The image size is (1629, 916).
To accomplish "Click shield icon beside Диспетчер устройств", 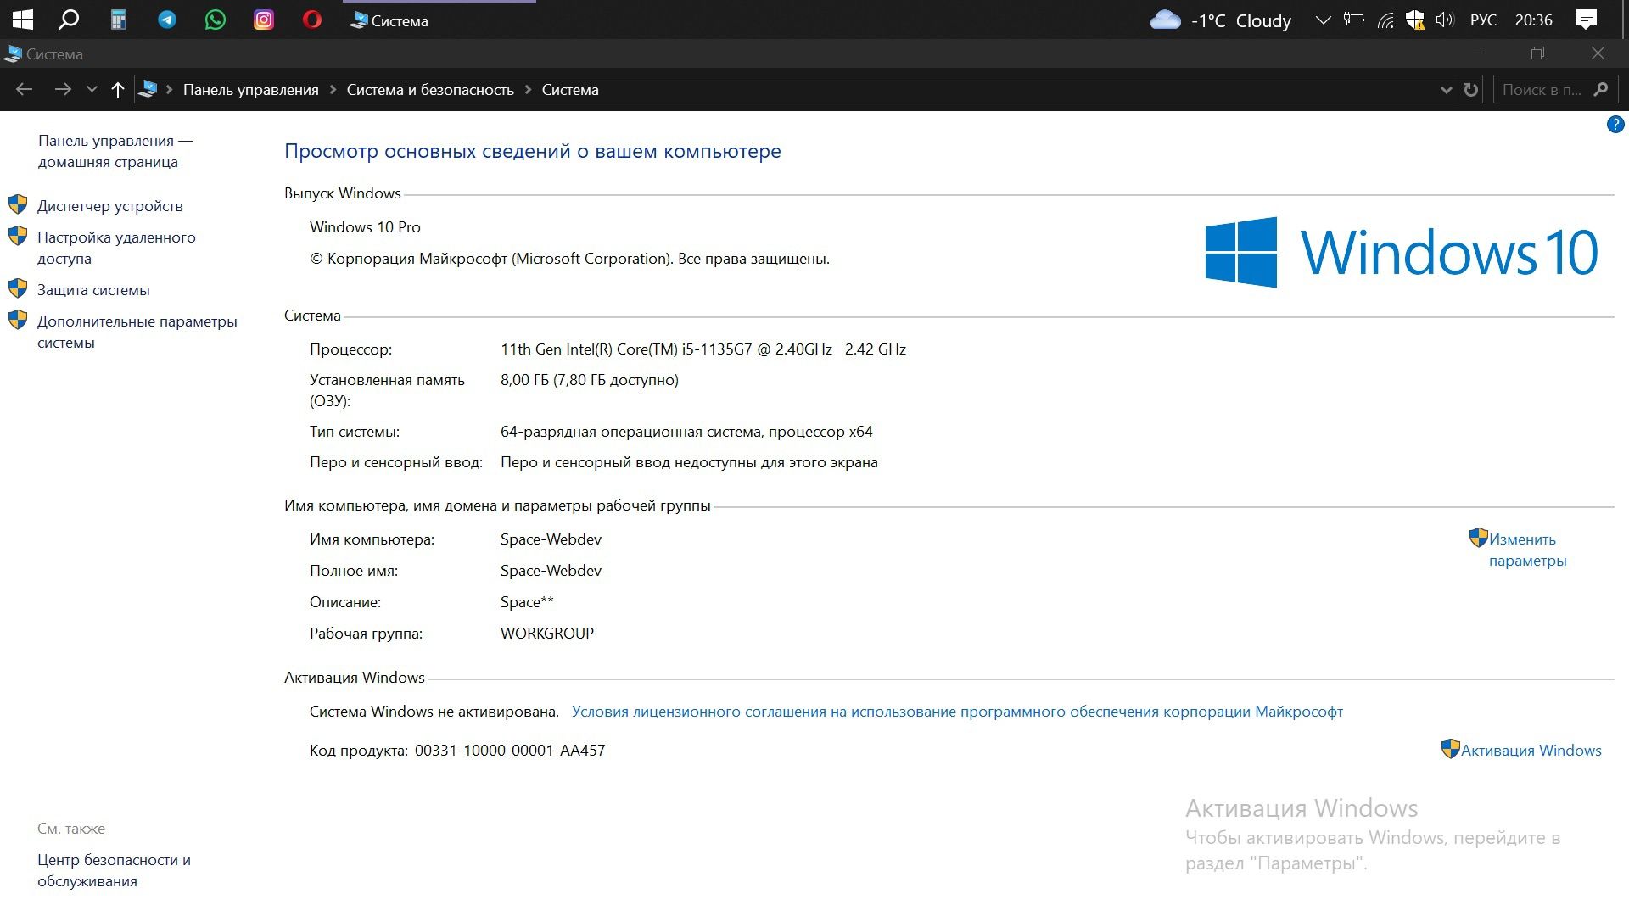I will coord(18,204).
